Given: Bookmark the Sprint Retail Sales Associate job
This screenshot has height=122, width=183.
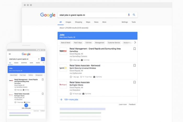Looking at the screenshot, I should pos(134,65).
